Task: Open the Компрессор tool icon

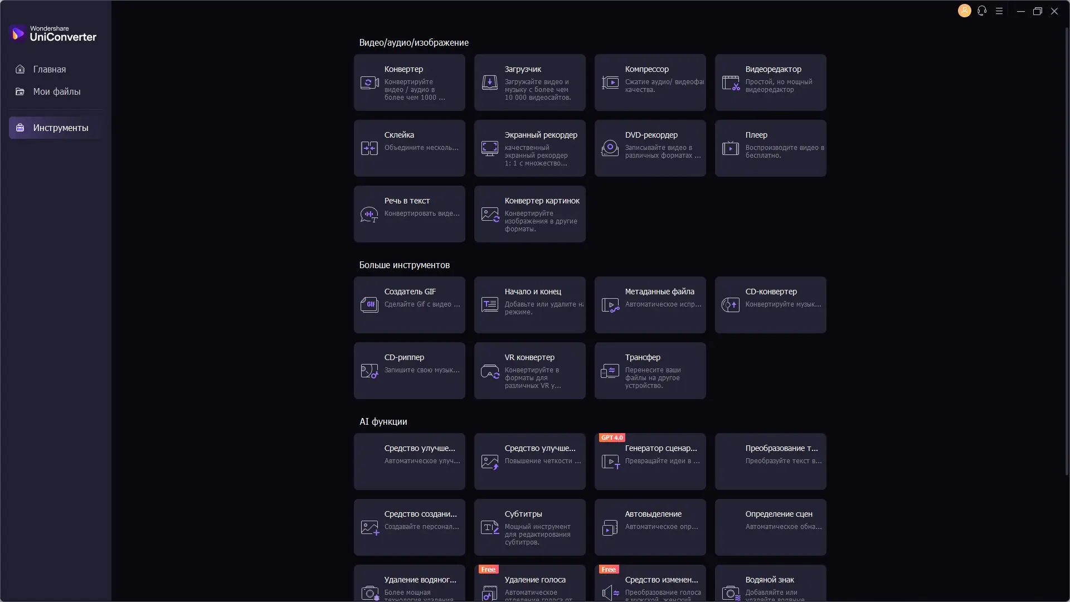Action: pos(610,83)
